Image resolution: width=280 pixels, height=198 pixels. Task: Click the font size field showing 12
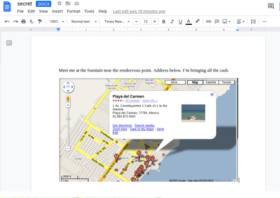[146, 22]
